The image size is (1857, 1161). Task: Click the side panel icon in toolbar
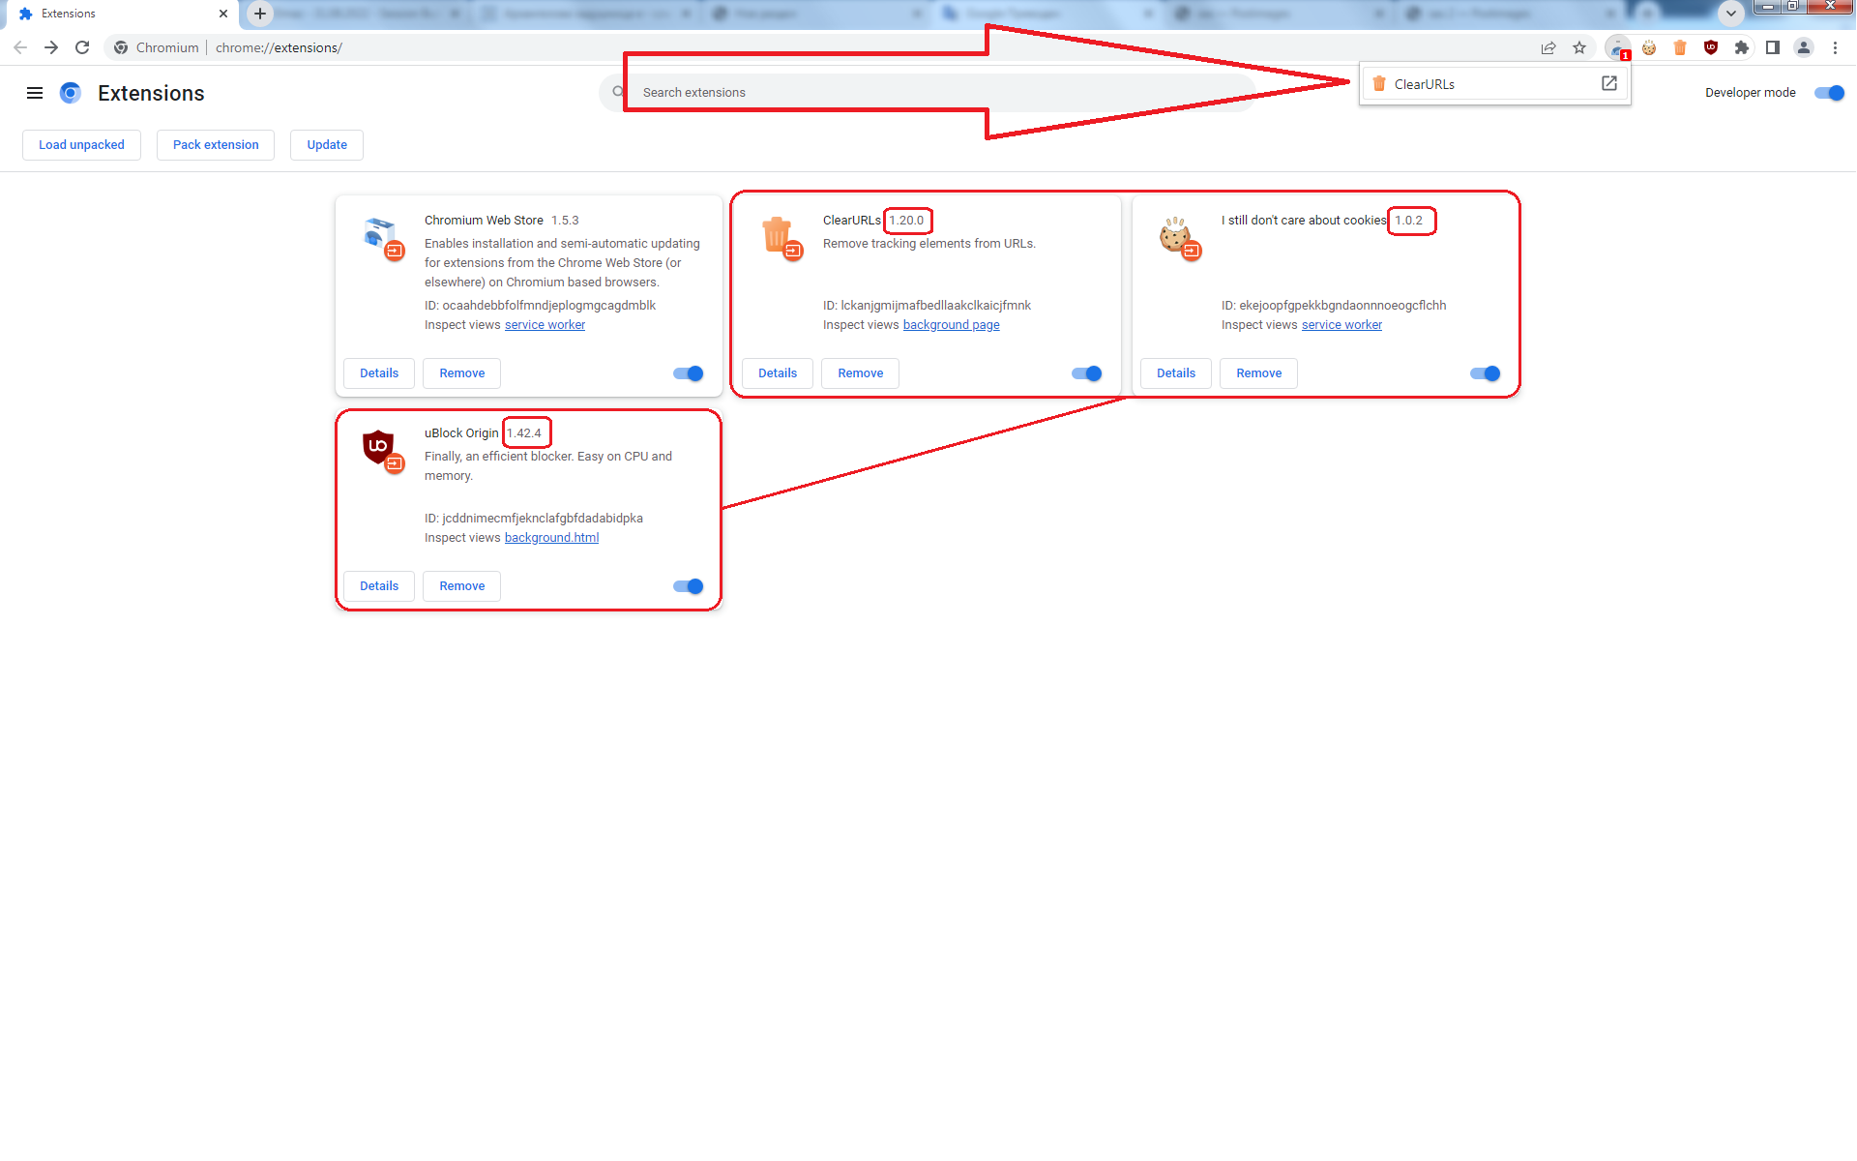click(x=1773, y=47)
